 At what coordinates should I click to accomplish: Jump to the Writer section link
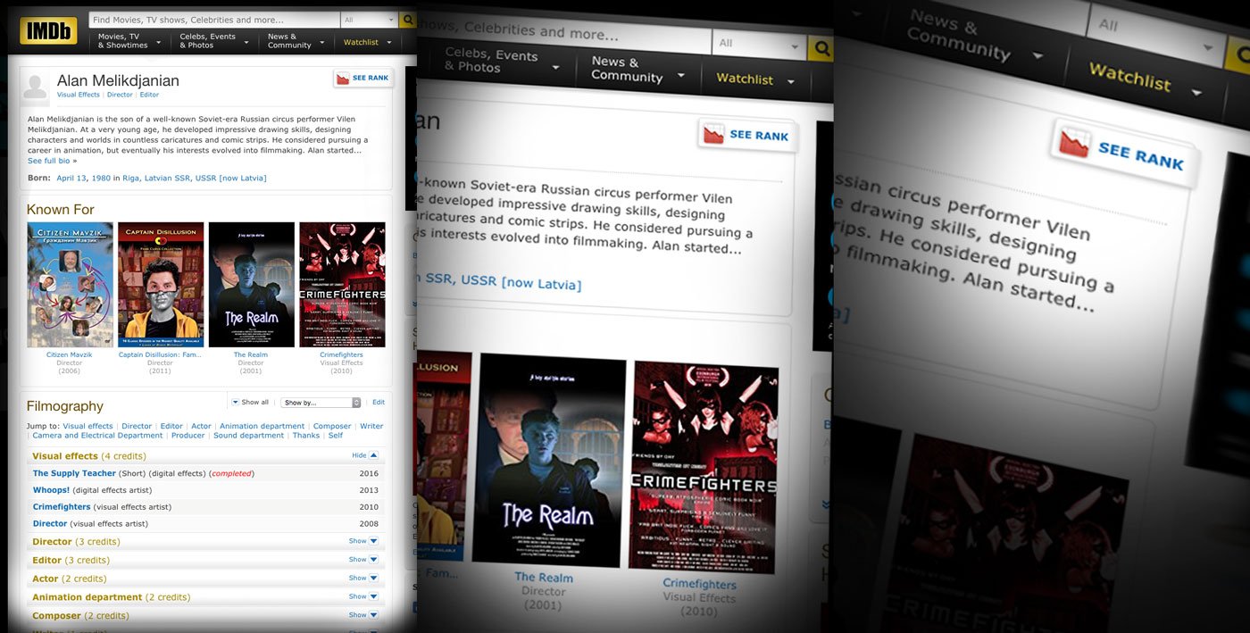pyautogui.click(x=371, y=426)
